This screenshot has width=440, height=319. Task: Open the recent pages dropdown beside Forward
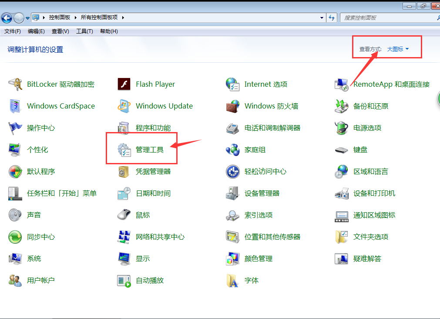pos(27,18)
